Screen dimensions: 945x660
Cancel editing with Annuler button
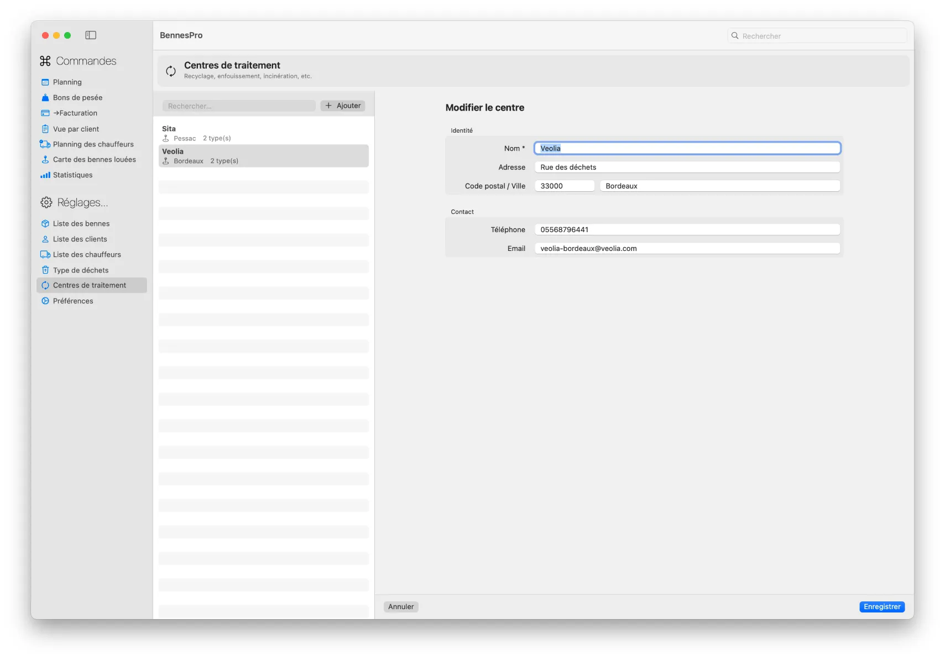(x=400, y=607)
